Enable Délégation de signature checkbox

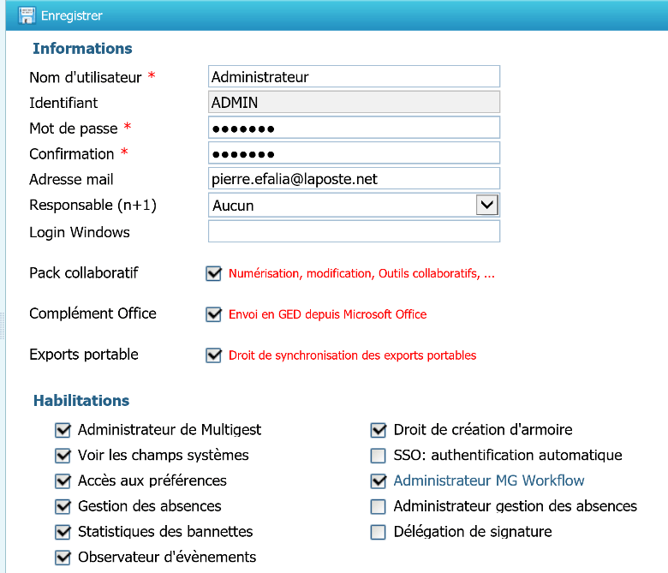point(379,532)
